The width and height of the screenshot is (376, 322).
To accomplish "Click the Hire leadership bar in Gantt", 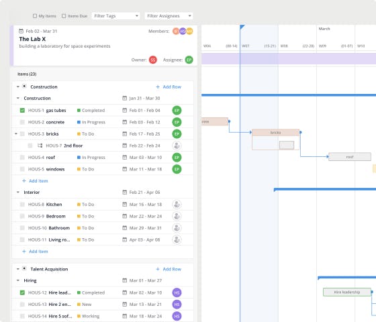I will (347, 292).
